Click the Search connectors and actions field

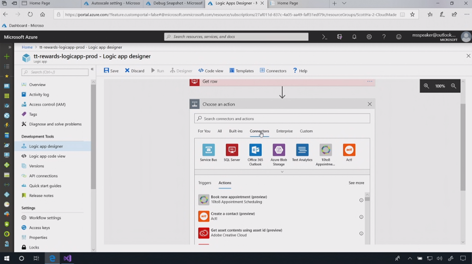tap(282, 119)
